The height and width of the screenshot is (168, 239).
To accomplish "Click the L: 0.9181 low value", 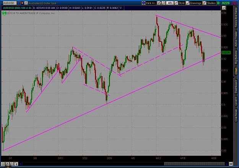I will [87, 8].
